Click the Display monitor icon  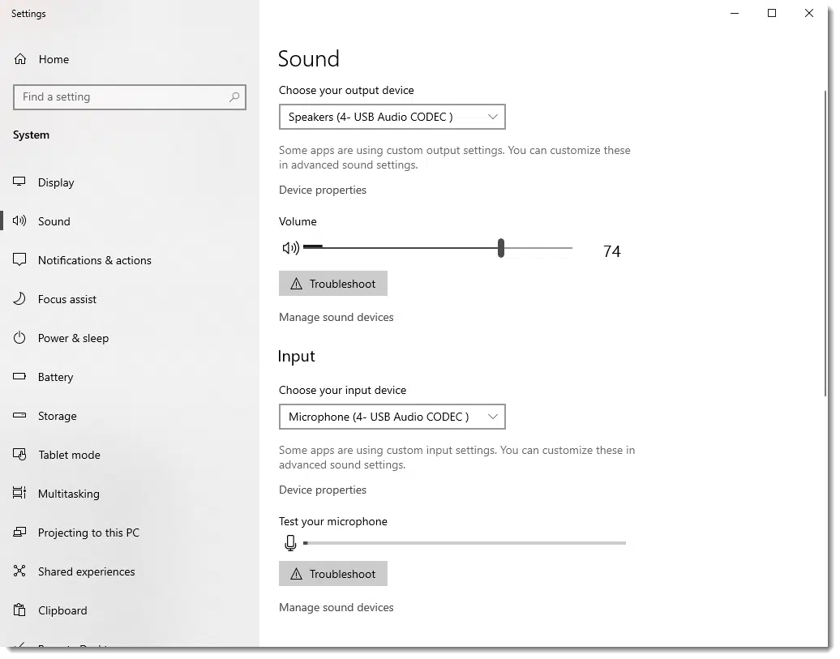click(x=19, y=182)
